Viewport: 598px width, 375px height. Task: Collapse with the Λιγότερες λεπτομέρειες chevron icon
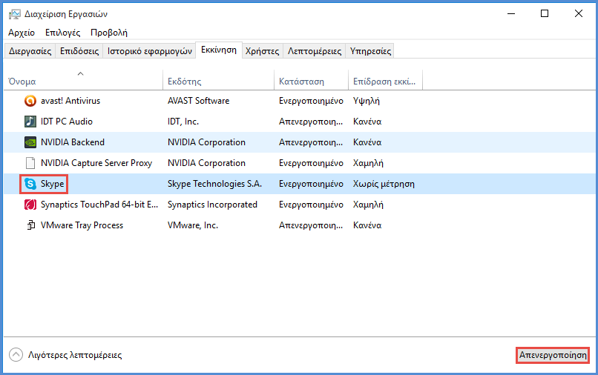click(x=16, y=355)
